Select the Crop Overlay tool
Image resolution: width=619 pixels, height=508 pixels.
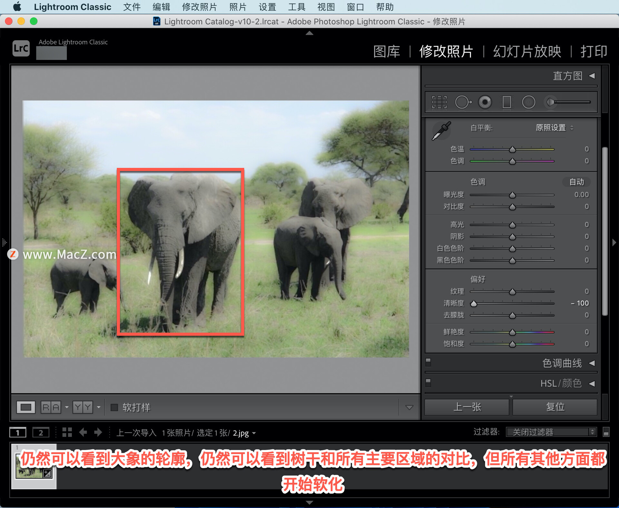pyautogui.click(x=439, y=102)
